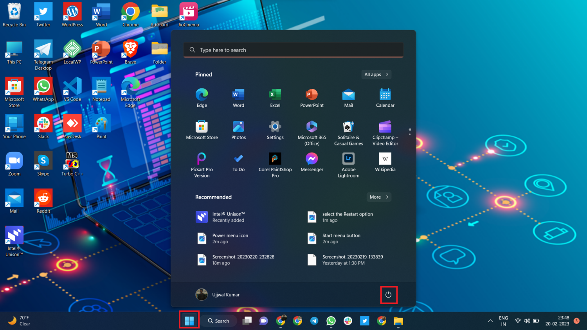Open Settings from pinned apps
This screenshot has height=330, width=587.
point(275,130)
